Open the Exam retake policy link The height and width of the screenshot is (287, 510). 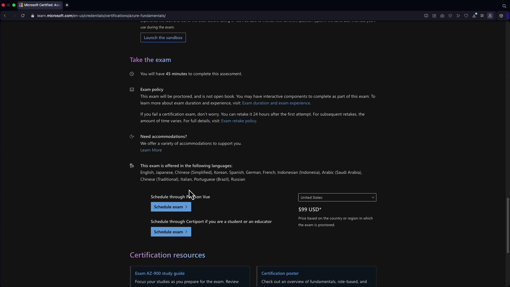[x=239, y=121]
